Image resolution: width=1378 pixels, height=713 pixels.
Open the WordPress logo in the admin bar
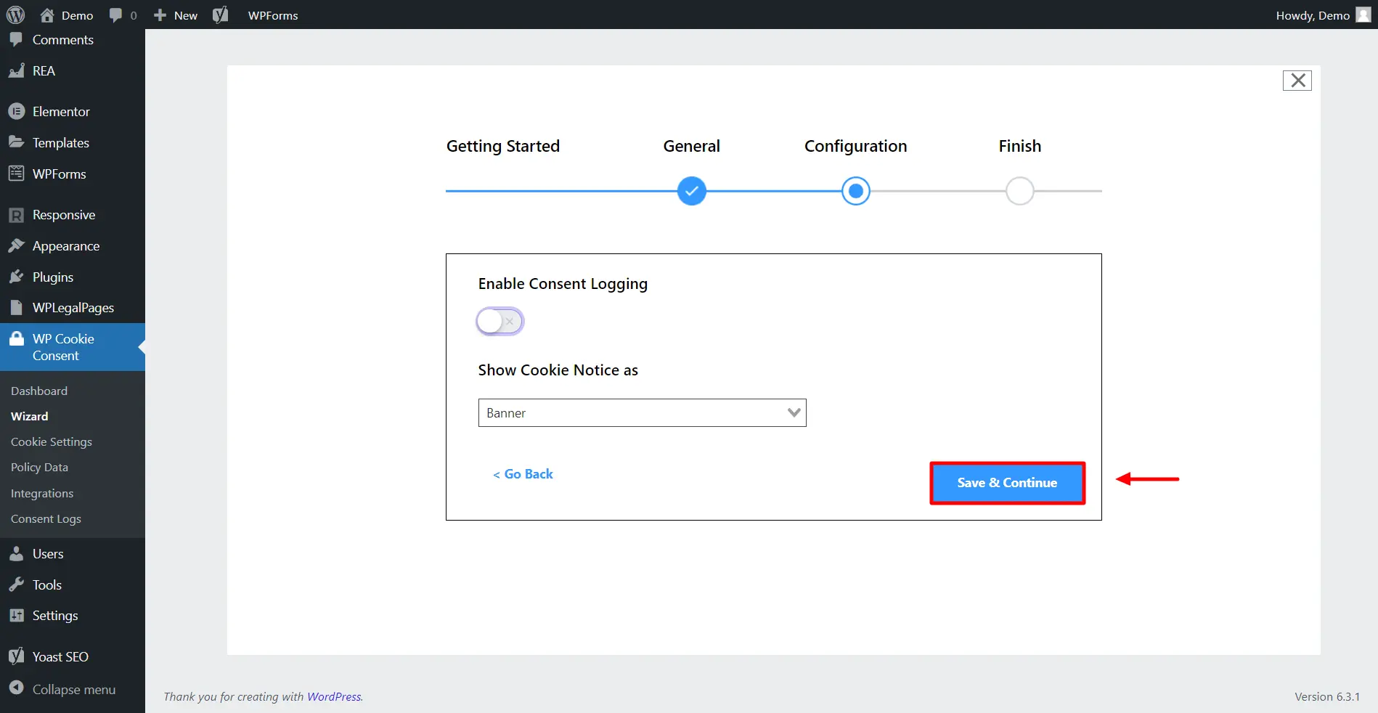tap(15, 15)
